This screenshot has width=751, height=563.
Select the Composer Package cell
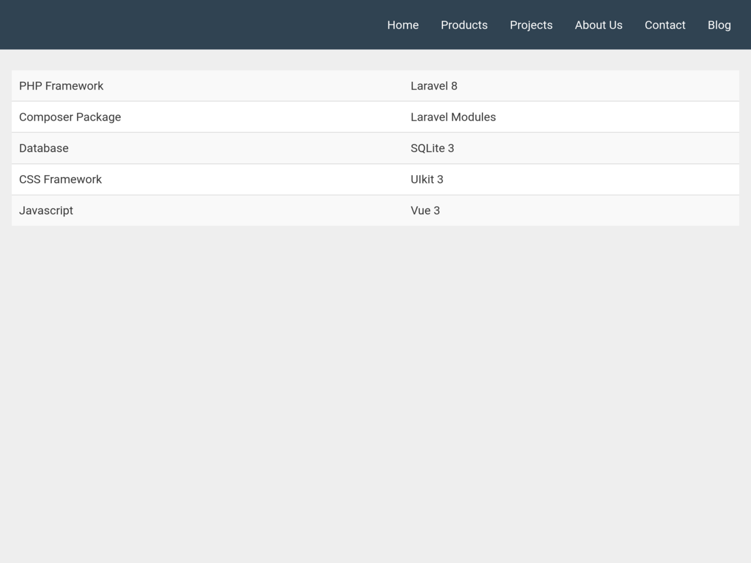208,117
